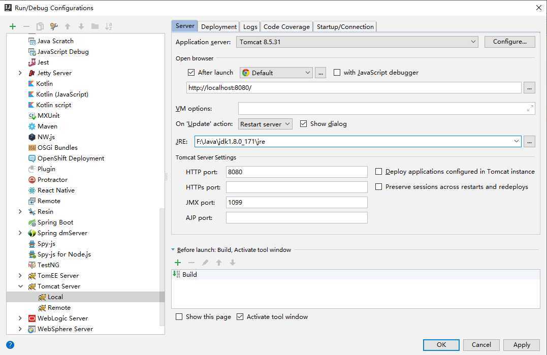The width and height of the screenshot is (547, 355).
Task: Switch to Logs tab
Action: coord(250,27)
